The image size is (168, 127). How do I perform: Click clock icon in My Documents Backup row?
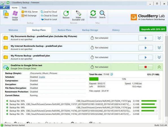[x=92, y=38]
